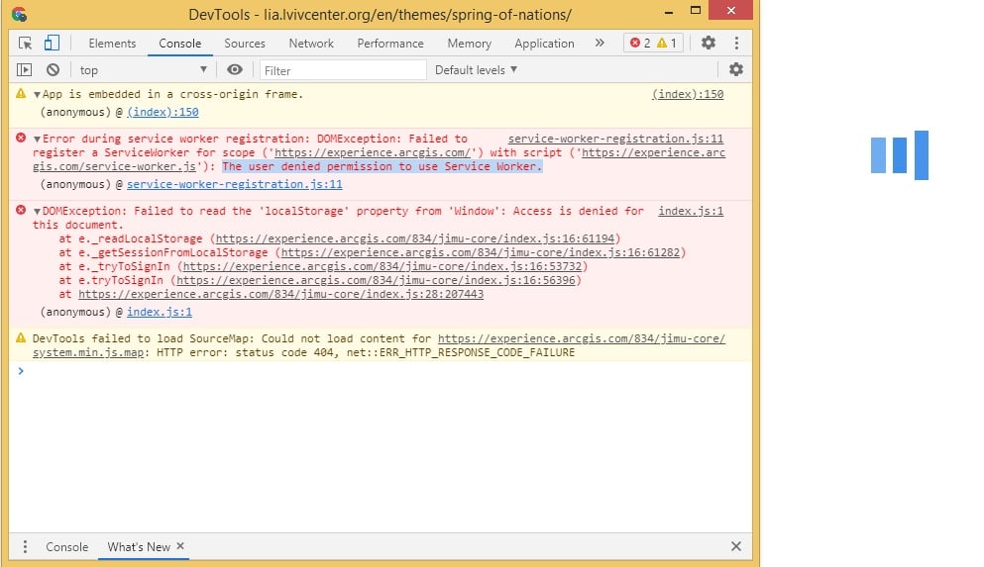The height and width of the screenshot is (567, 984).
Task: Click the red error icon on the service worker message
Action: (x=21, y=138)
